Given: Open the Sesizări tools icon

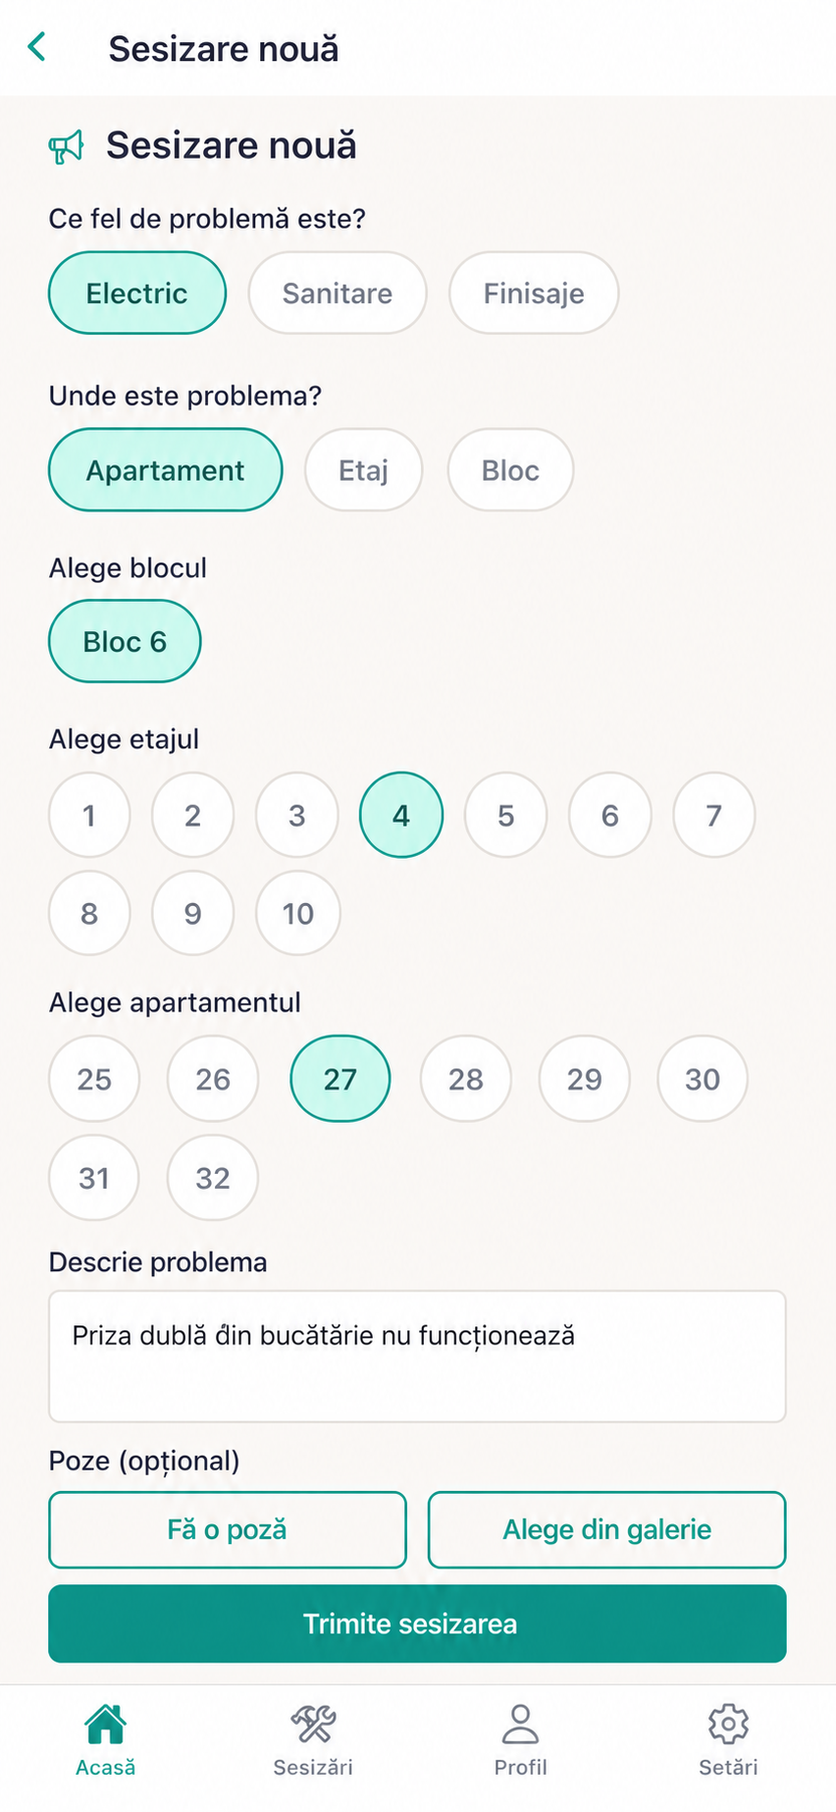Looking at the screenshot, I should coord(313,1723).
